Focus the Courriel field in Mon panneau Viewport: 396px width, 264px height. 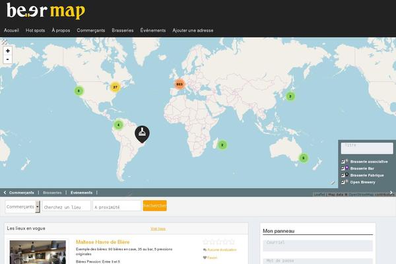click(x=317, y=246)
